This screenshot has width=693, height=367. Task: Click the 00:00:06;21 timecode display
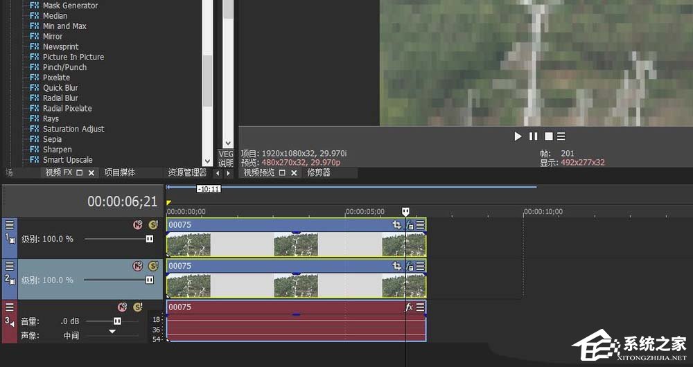(x=122, y=202)
